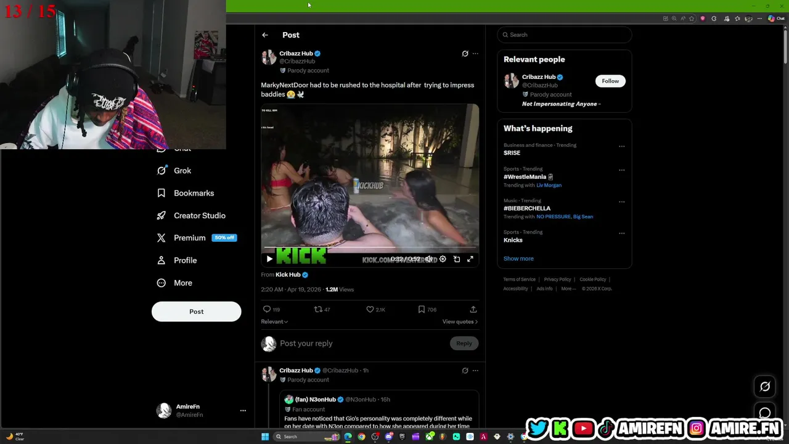The height and width of the screenshot is (444, 789).
Task: Open the #WrestleMania trending topic
Action: pos(525,177)
